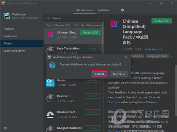Install the Easy-Translation plugin
The image size is (177, 132).
[x=93, y=48]
